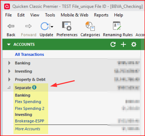Expand the Banking account group
Viewport: 145px width, 136px height.
(9, 63)
